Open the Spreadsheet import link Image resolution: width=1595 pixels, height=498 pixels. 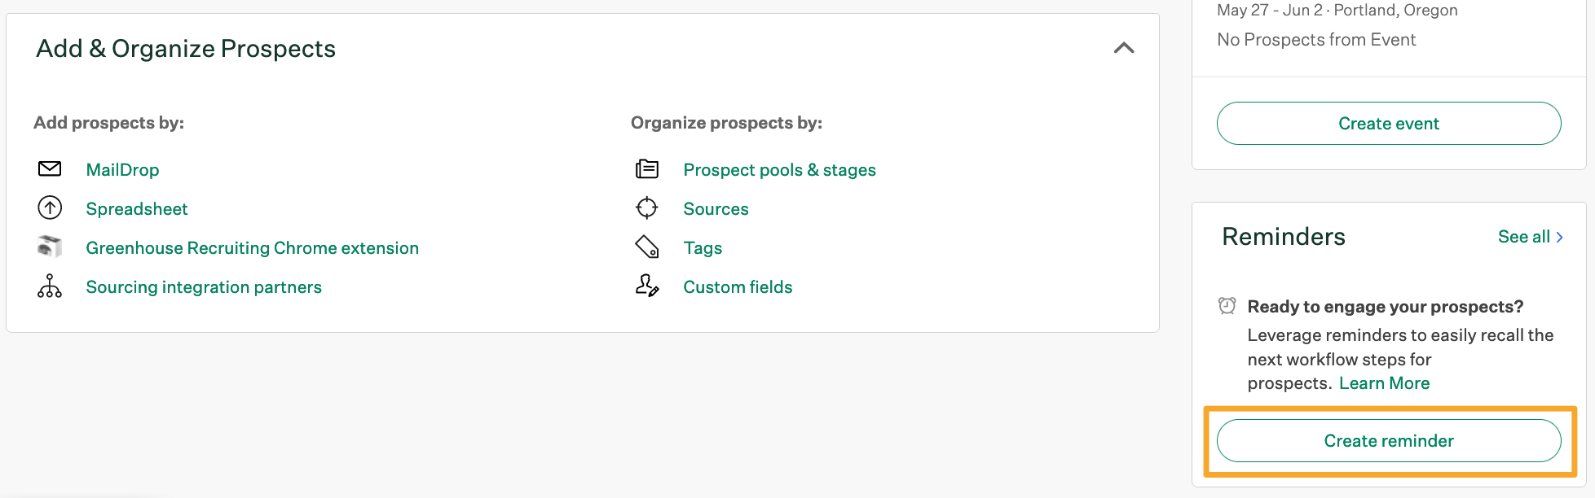click(x=136, y=208)
